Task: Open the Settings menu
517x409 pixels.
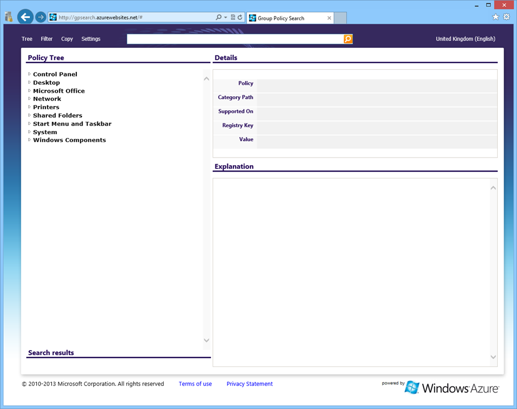Action: (x=91, y=39)
